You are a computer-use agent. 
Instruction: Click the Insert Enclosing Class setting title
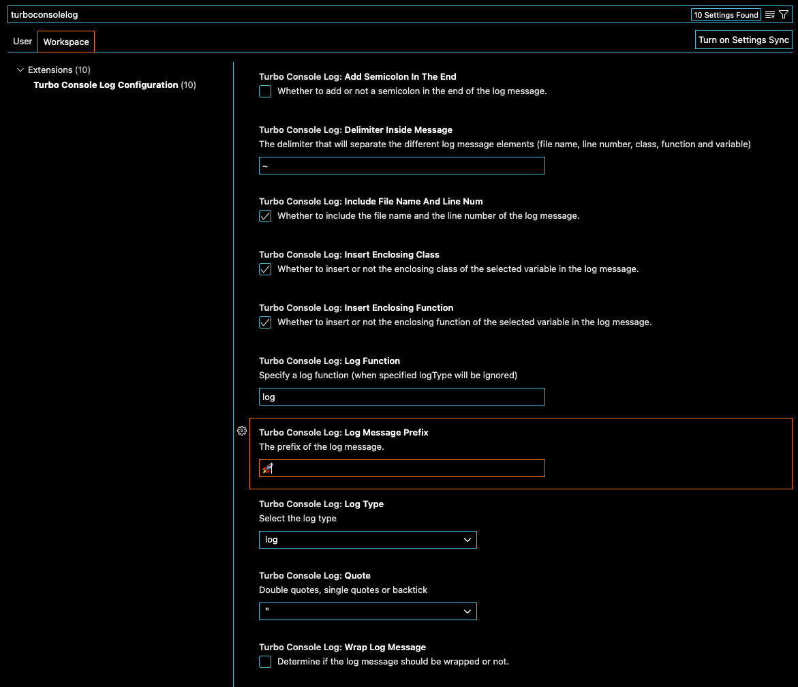coord(349,254)
